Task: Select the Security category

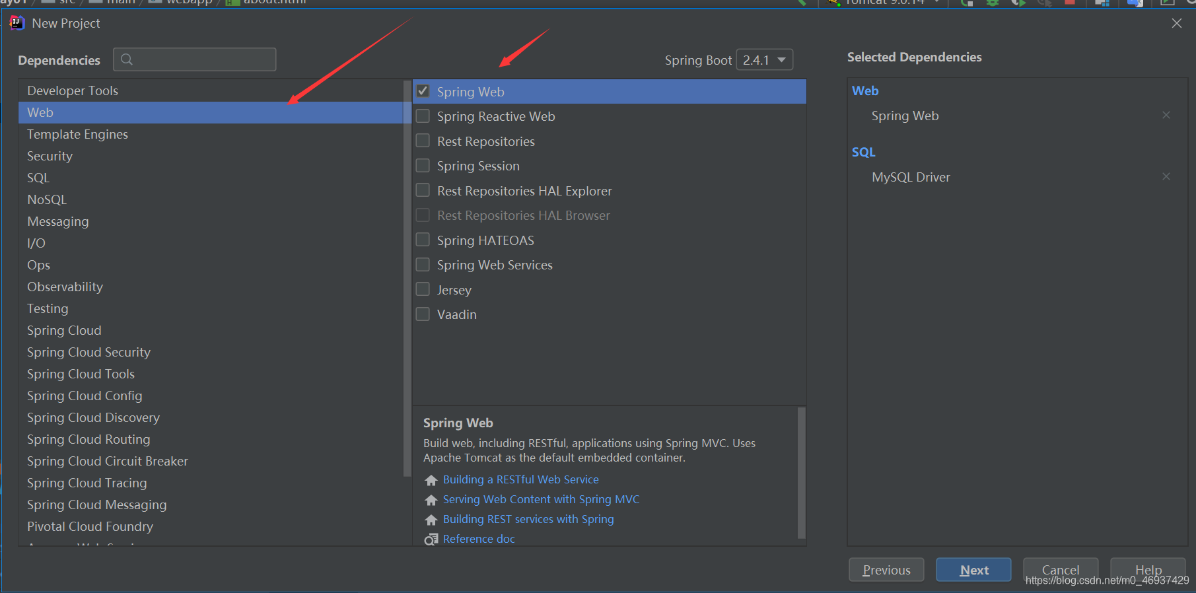Action: tap(211, 156)
